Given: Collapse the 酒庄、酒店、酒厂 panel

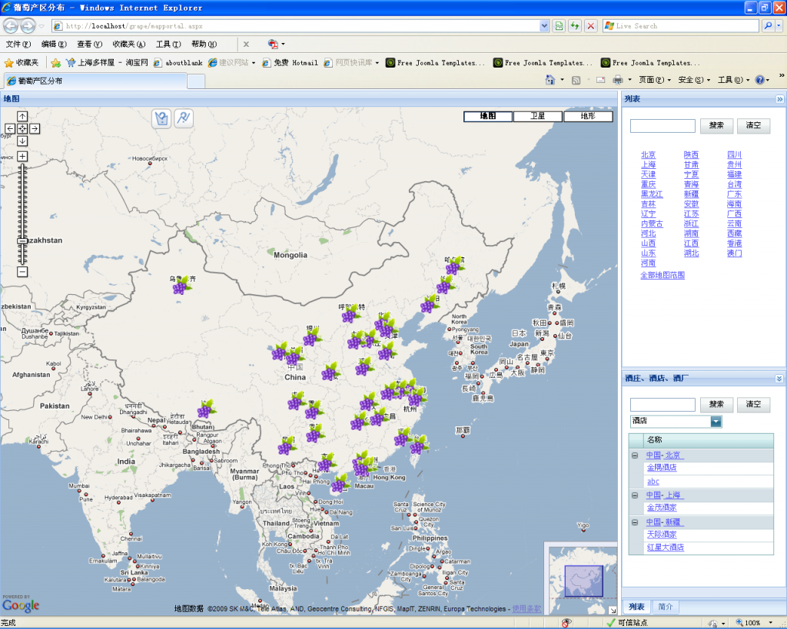Looking at the screenshot, I should coord(779,379).
